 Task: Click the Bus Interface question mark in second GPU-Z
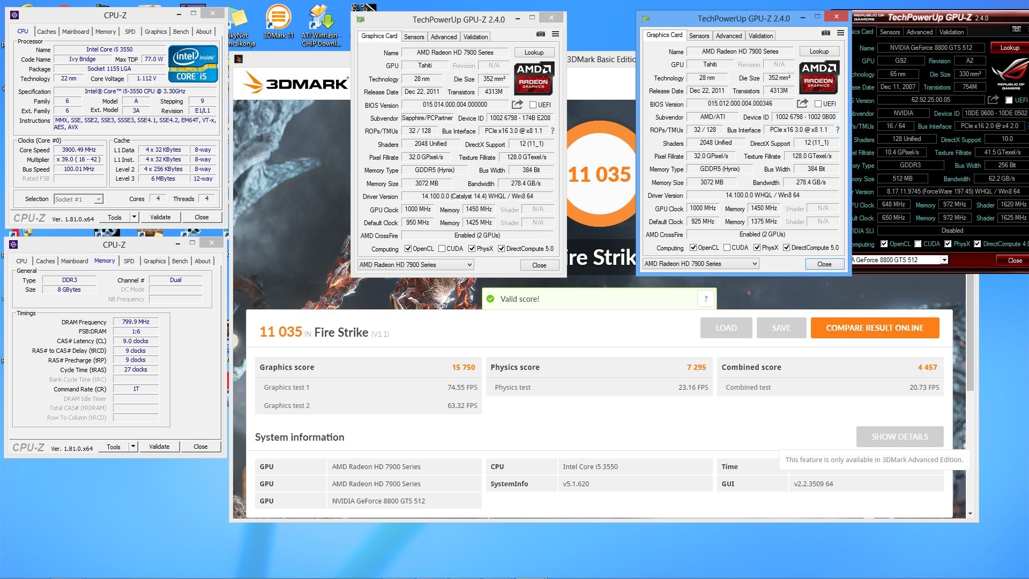click(837, 130)
